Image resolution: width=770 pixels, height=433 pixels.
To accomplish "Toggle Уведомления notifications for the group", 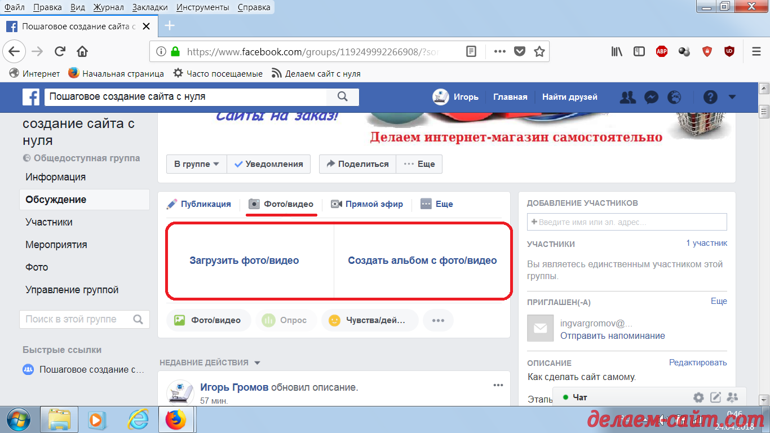I will click(x=268, y=164).
